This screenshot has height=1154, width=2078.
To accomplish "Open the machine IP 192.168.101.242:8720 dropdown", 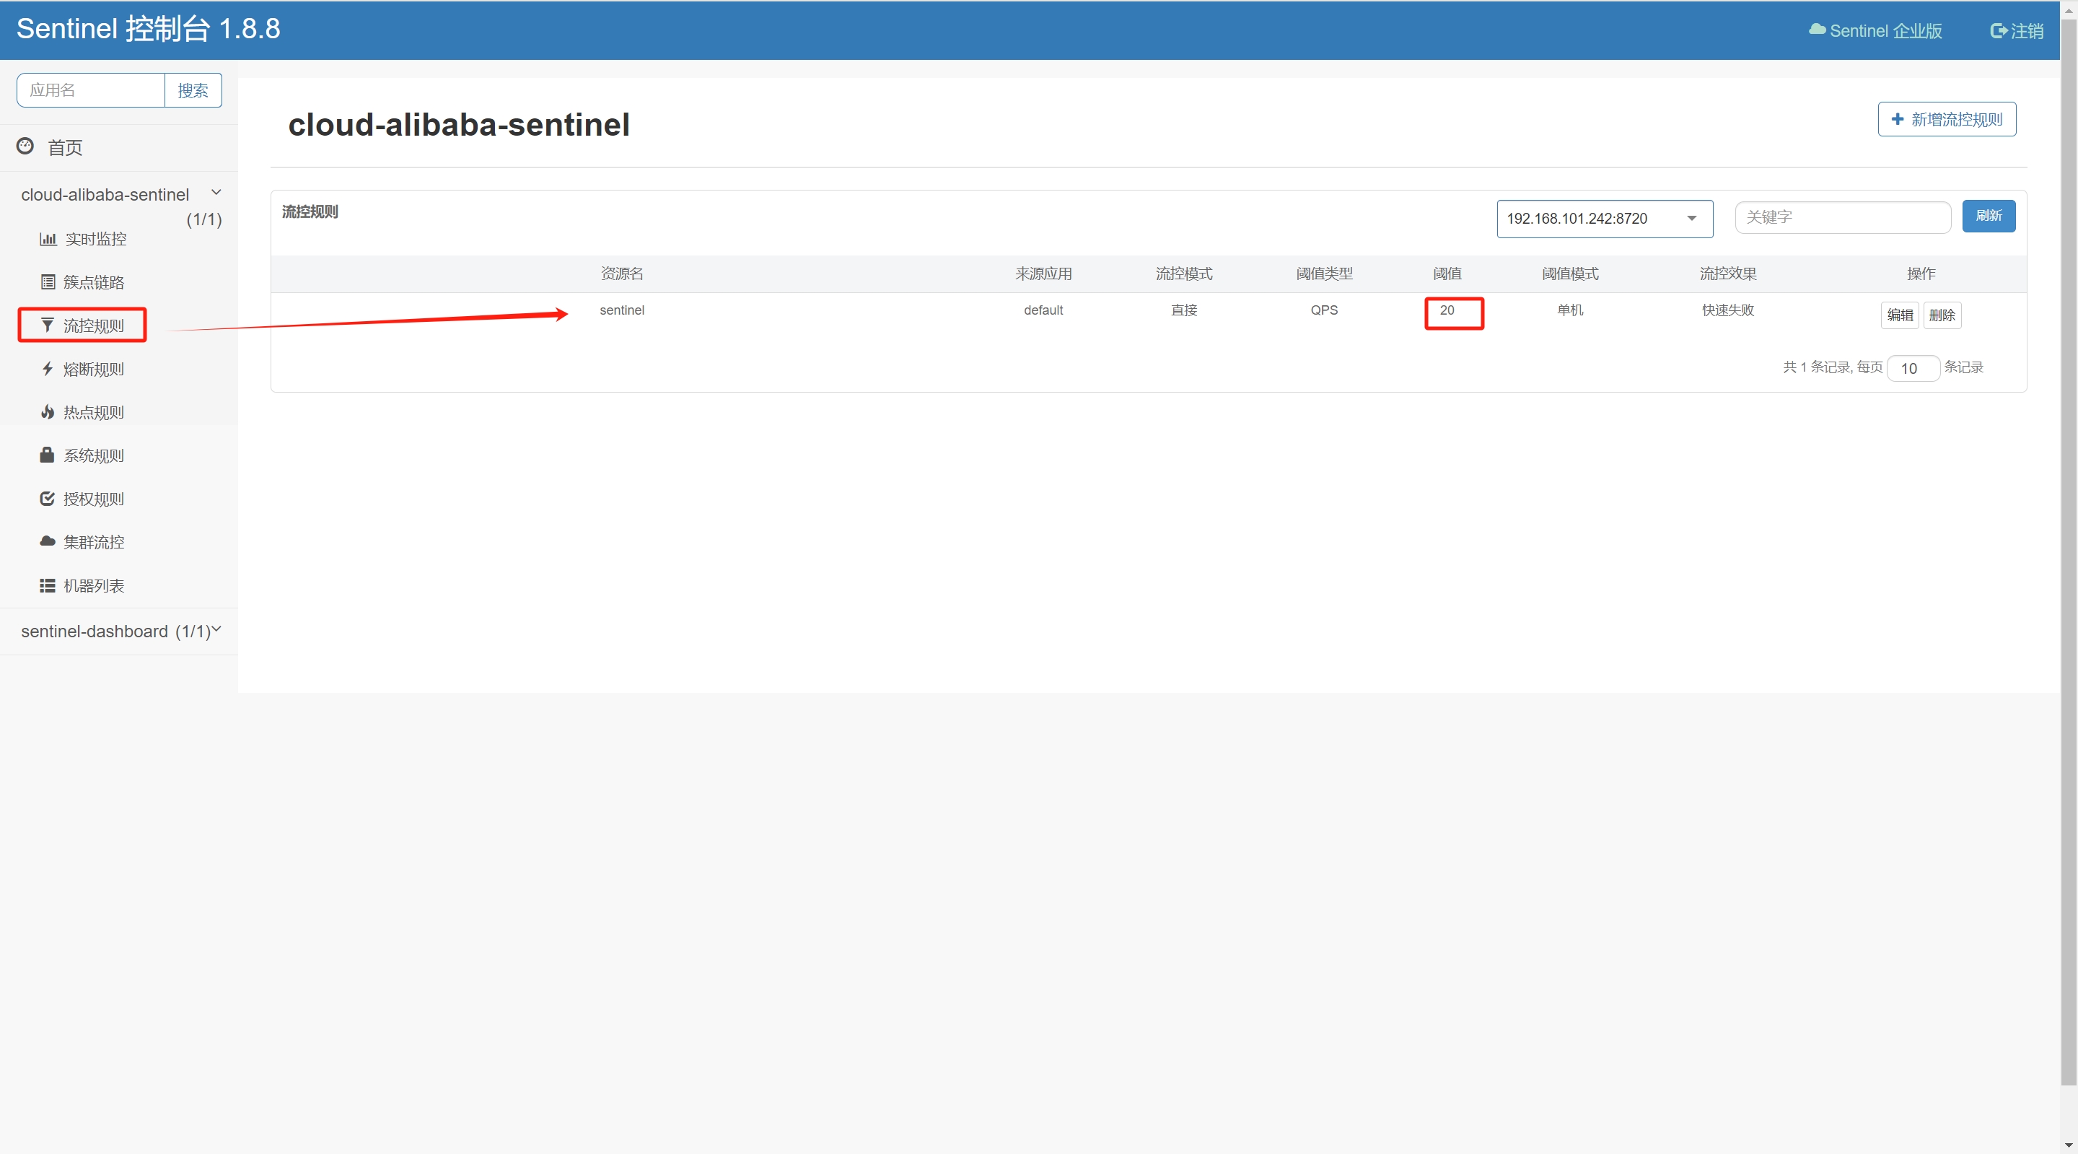I will click(x=1604, y=219).
